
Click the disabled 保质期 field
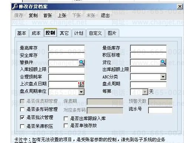click(105, 102)
